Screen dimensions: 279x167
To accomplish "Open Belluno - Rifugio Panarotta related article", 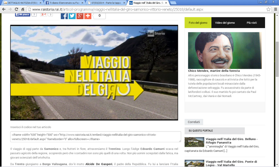I will click(232, 141).
